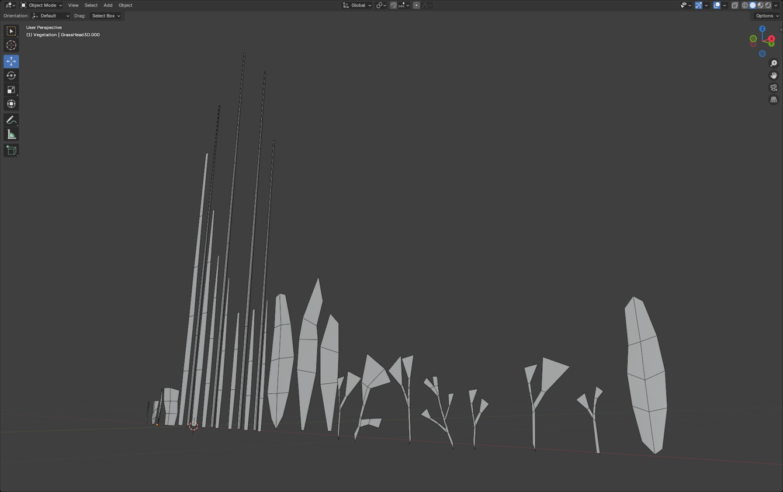Click the Options button
Screen dimensions: 783x492
766,16
